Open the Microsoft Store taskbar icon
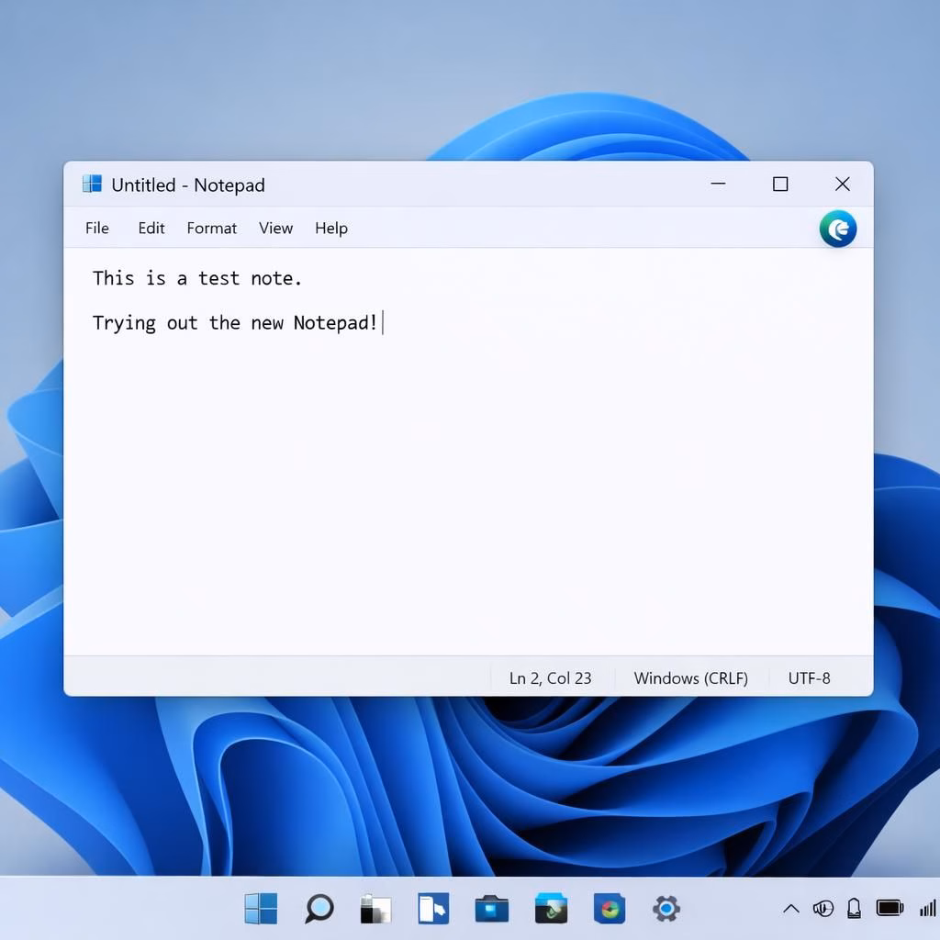The width and height of the screenshot is (940, 940). click(x=551, y=908)
